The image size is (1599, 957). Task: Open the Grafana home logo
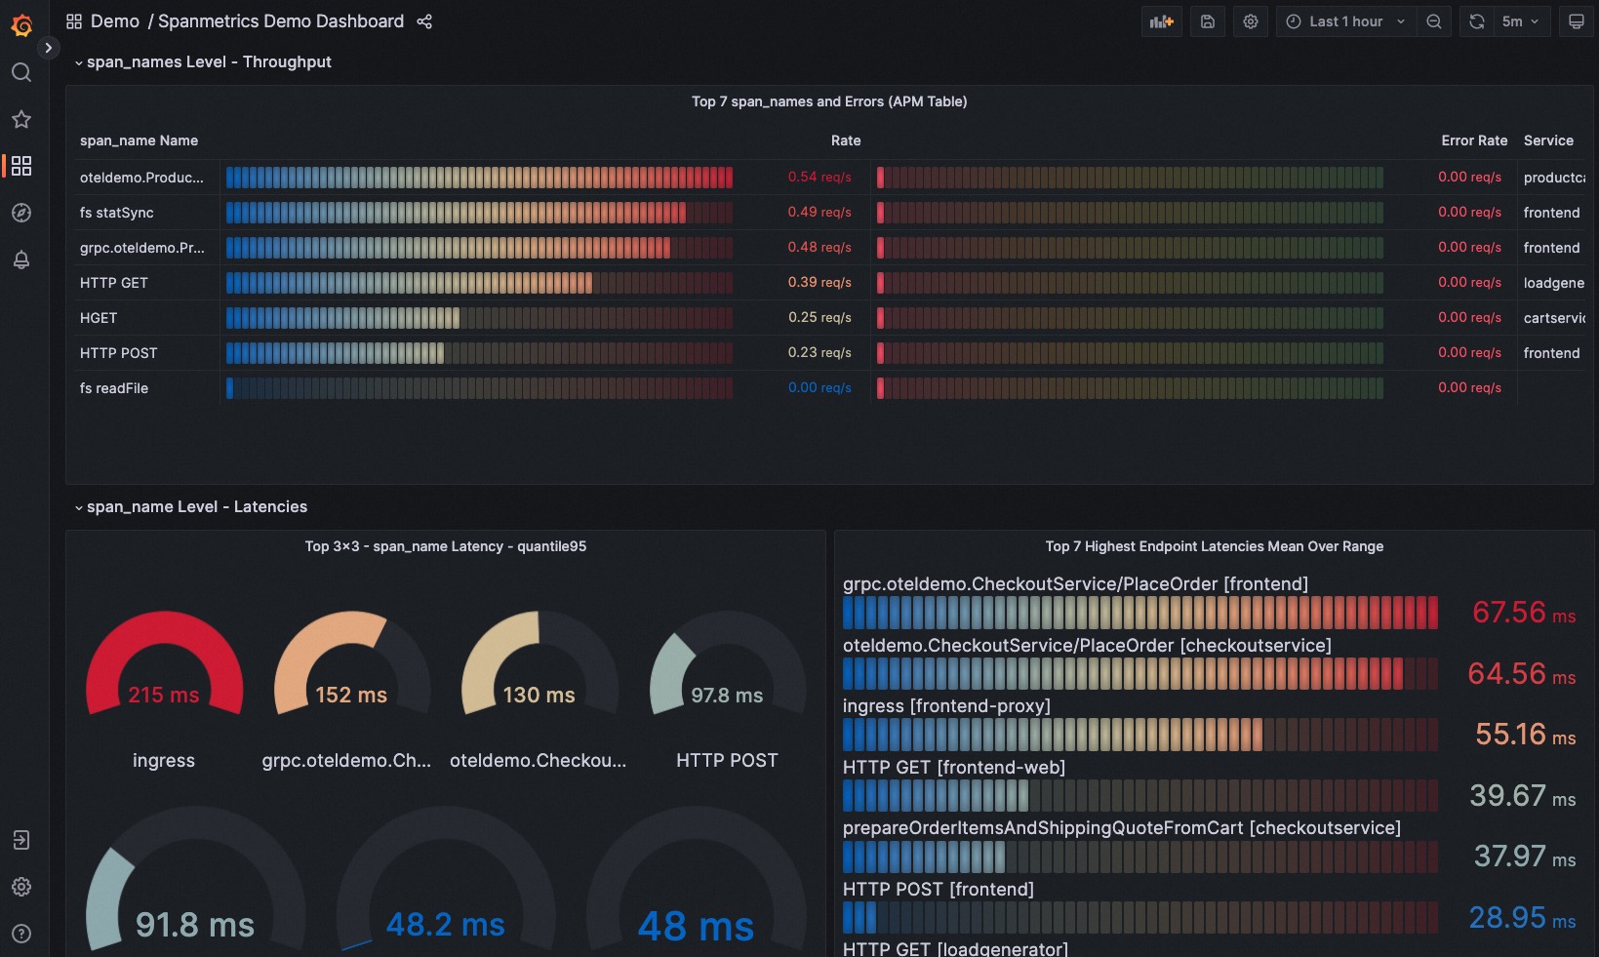[x=21, y=25]
